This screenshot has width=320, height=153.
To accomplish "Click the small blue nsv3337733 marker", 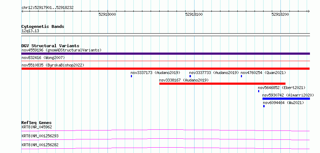I will click(x=190, y=76).
